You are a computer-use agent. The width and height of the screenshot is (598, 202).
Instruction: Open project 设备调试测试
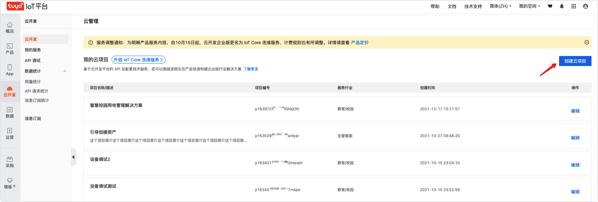[103, 186]
